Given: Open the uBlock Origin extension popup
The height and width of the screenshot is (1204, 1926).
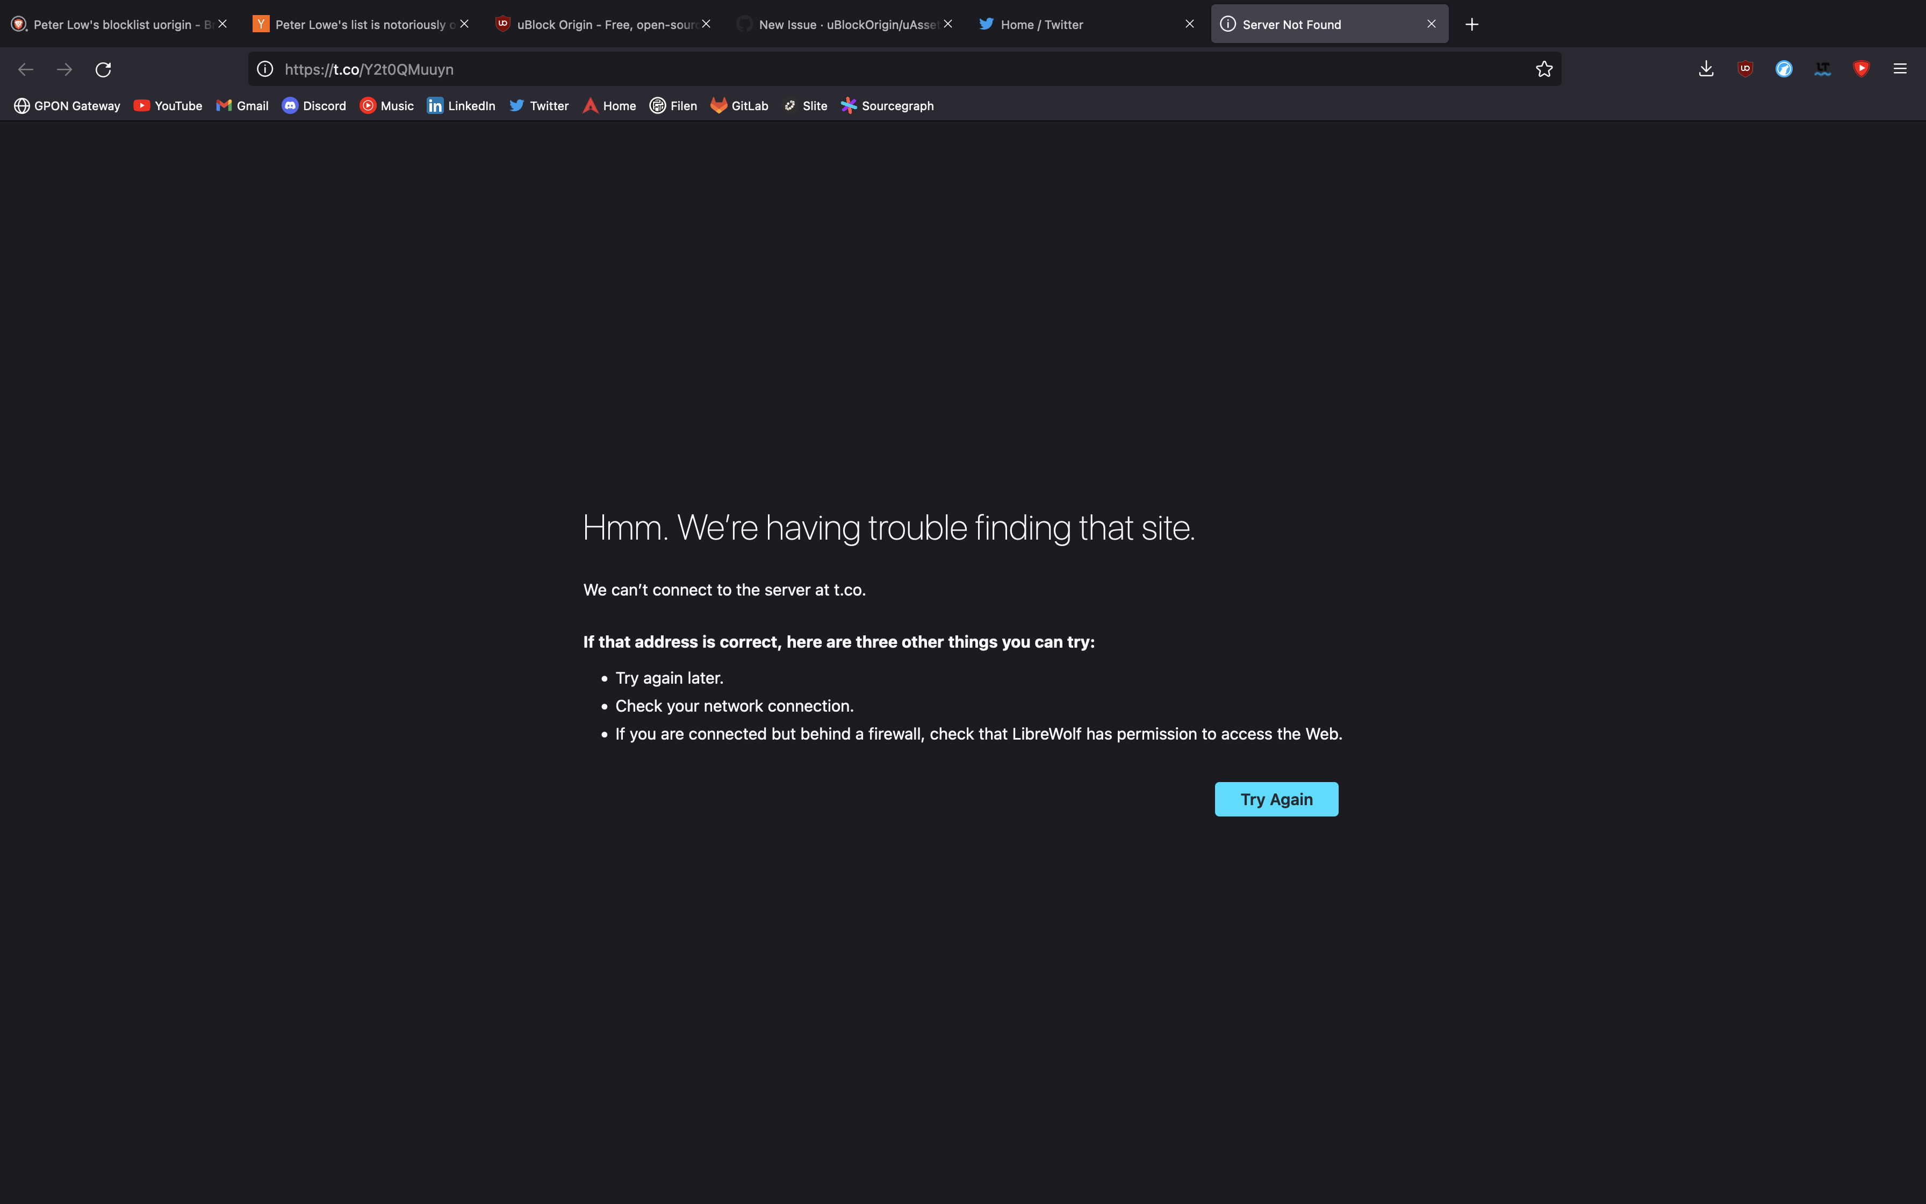Looking at the screenshot, I should 1745,69.
